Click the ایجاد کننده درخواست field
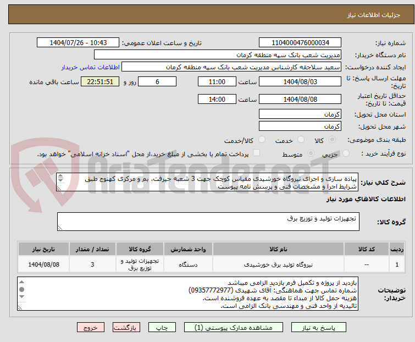Screen dimensions: 415x342 pyautogui.click(x=231, y=67)
